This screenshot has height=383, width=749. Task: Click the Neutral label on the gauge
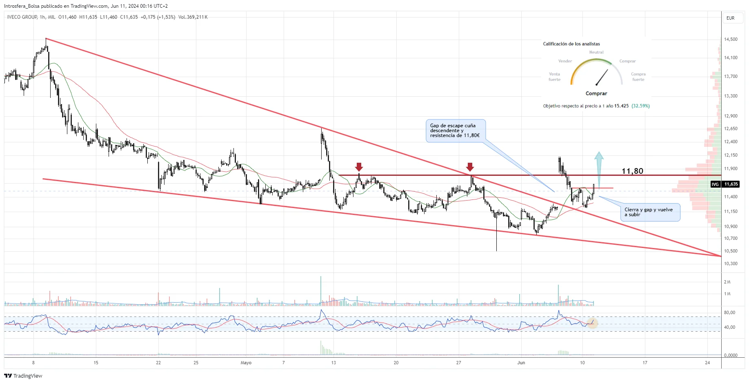click(596, 52)
